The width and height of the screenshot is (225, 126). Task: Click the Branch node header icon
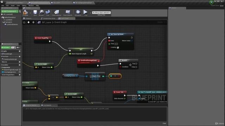click(120, 61)
